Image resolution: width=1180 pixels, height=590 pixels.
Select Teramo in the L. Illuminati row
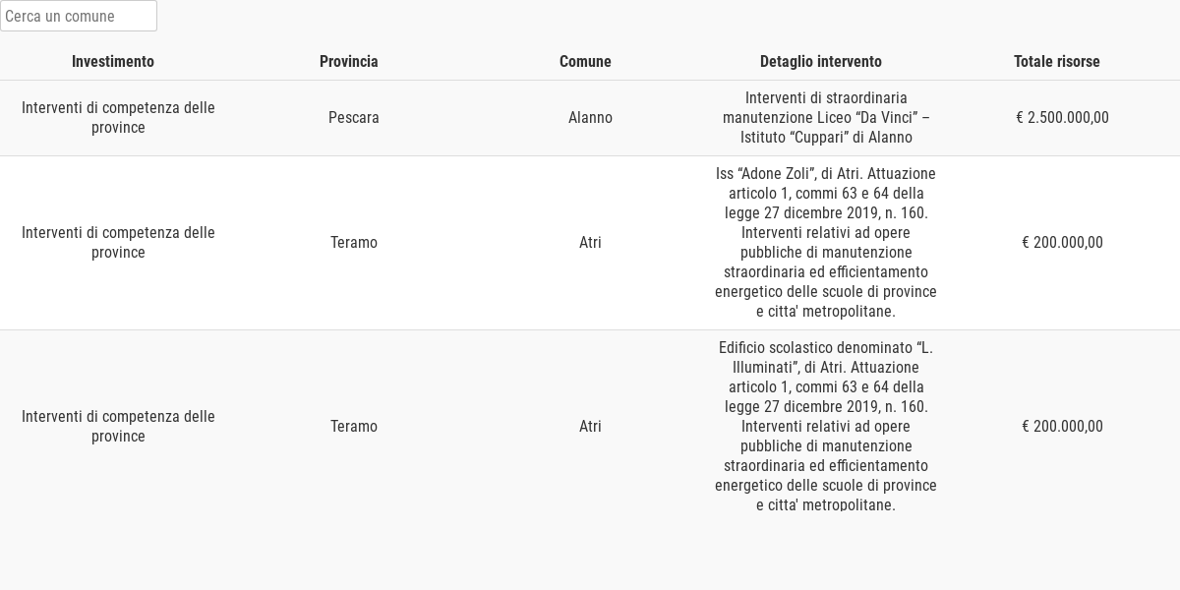coord(354,427)
